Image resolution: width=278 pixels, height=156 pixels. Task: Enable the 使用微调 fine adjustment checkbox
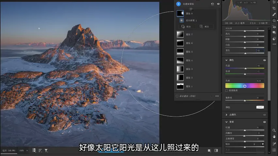226,90
